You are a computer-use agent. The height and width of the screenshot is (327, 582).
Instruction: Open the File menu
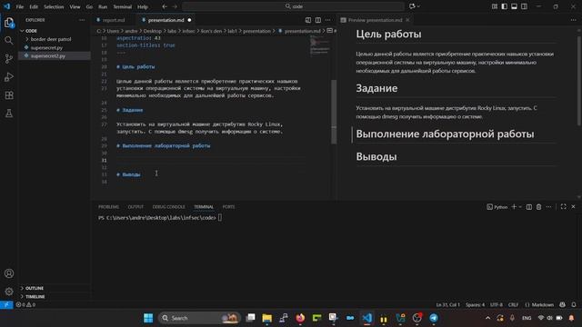coord(20,6)
